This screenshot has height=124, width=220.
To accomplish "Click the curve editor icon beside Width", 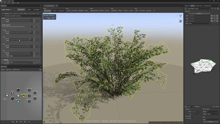I will click(37, 20).
